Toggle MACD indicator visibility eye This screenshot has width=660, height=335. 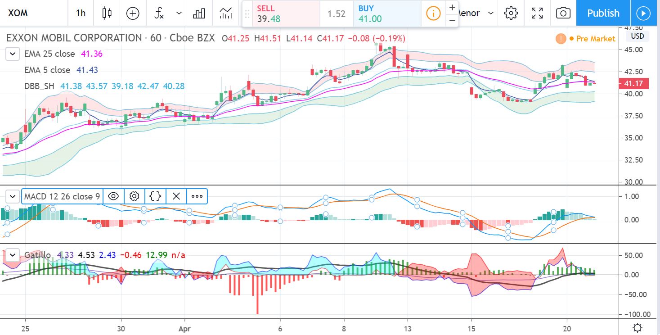coord(113,196)
